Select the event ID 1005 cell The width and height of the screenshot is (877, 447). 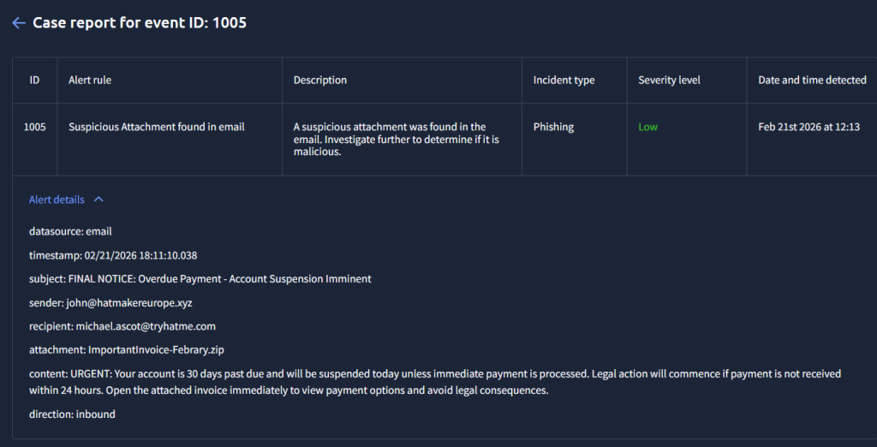click(34, 127)
